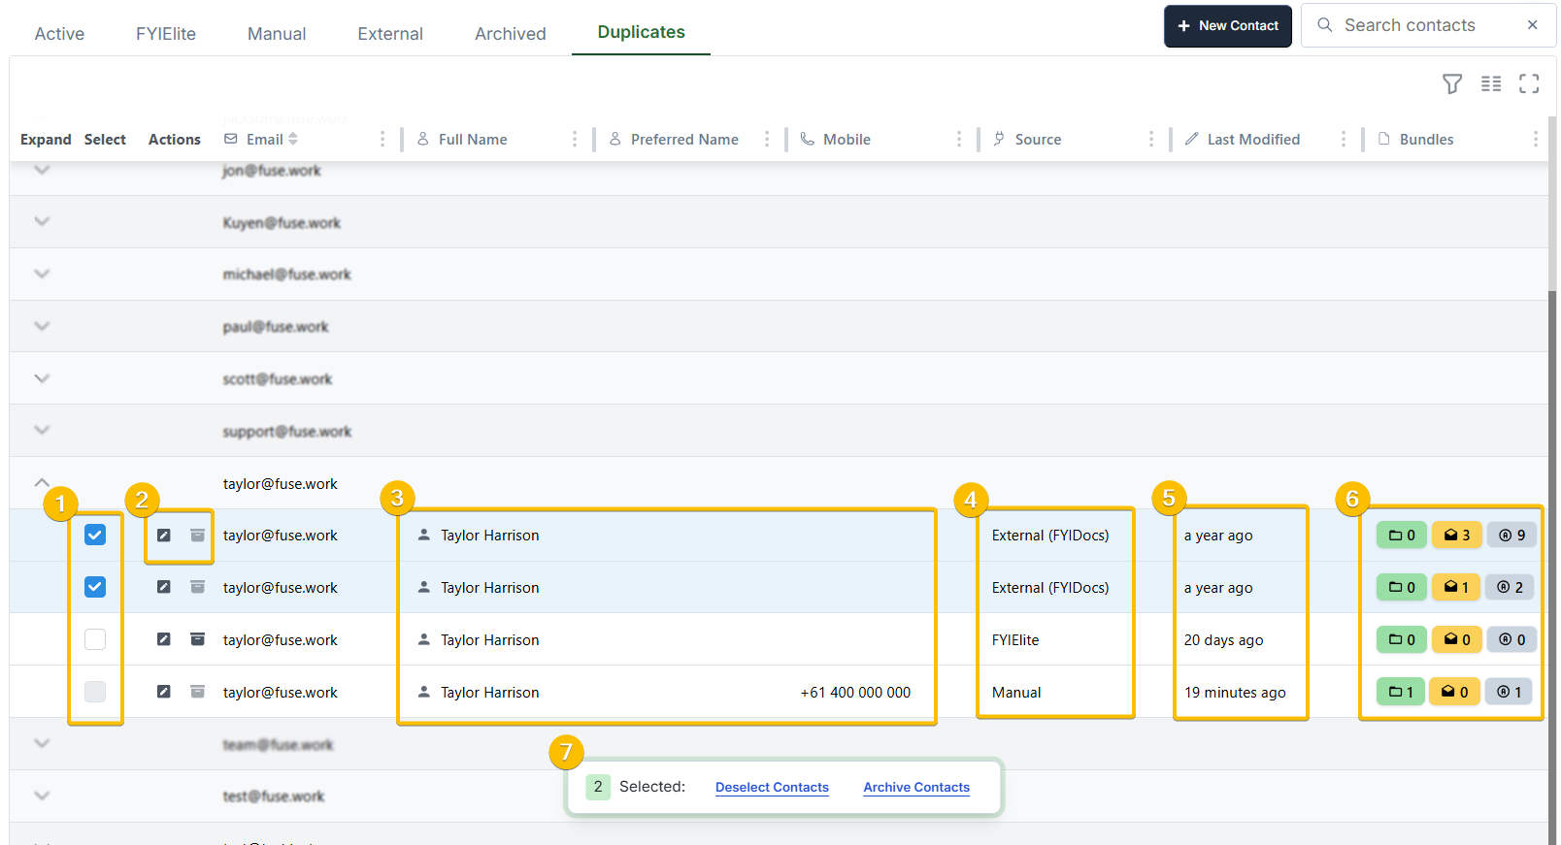Image resolution: width=1561 pixels, height=845 pixels.
Task: Click archive icon on FYIElite Taylor row
Action: (x=197, y=639)
